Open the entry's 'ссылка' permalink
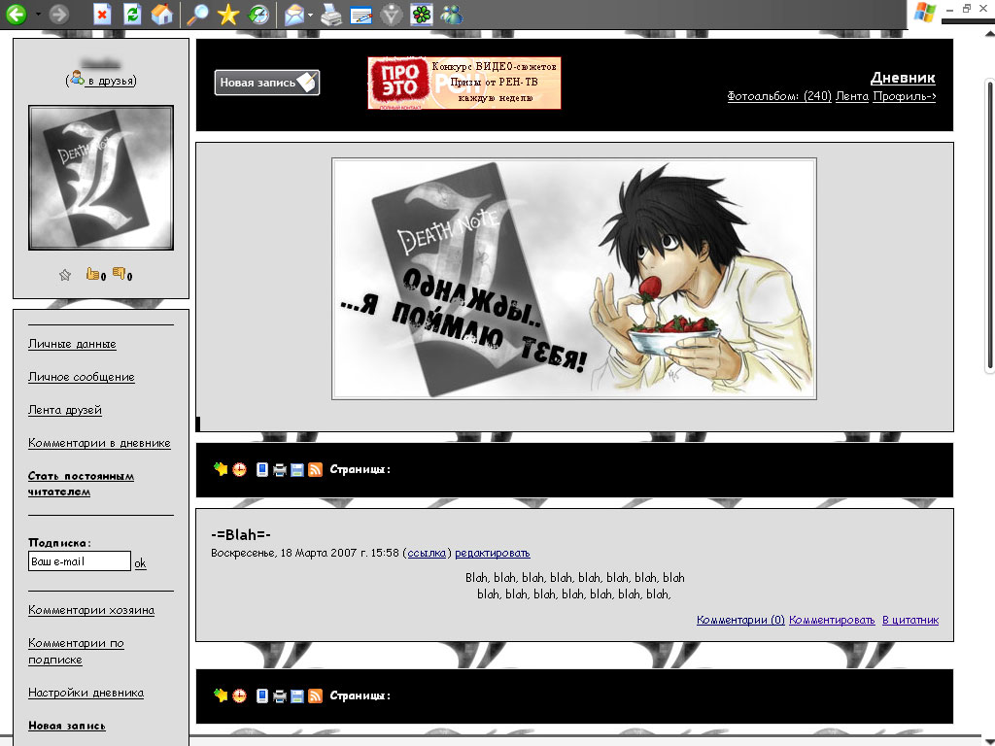The width and height of the screenshot is (995, 746). coord(427,553)
